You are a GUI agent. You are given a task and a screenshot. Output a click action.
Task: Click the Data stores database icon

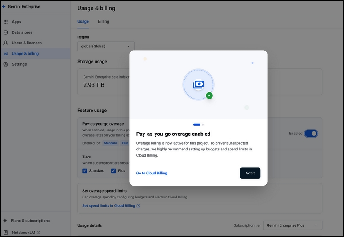pos(6,32)
